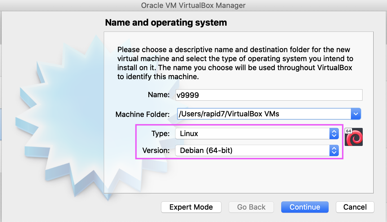The height and width of the screenshot is (222, 387).
Task: Cancel the new virtual machine wizard
Action: tap(355, 207)
